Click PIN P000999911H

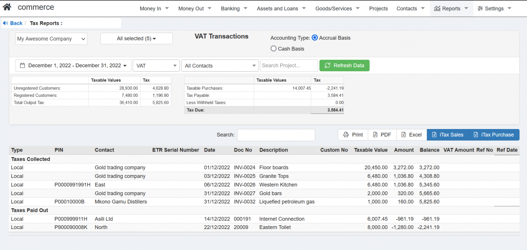point(71,219)
